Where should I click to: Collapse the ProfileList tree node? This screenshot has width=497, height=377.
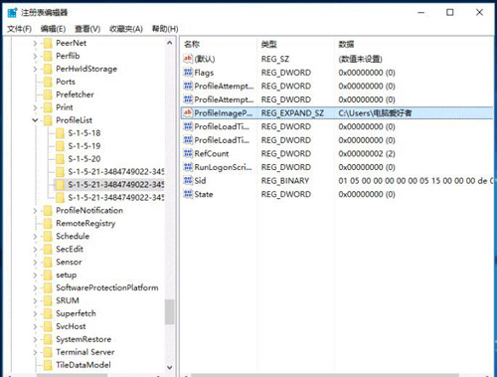point(35,120)
